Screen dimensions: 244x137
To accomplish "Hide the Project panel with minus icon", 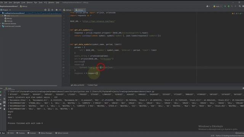I will [x=60, y=10].
